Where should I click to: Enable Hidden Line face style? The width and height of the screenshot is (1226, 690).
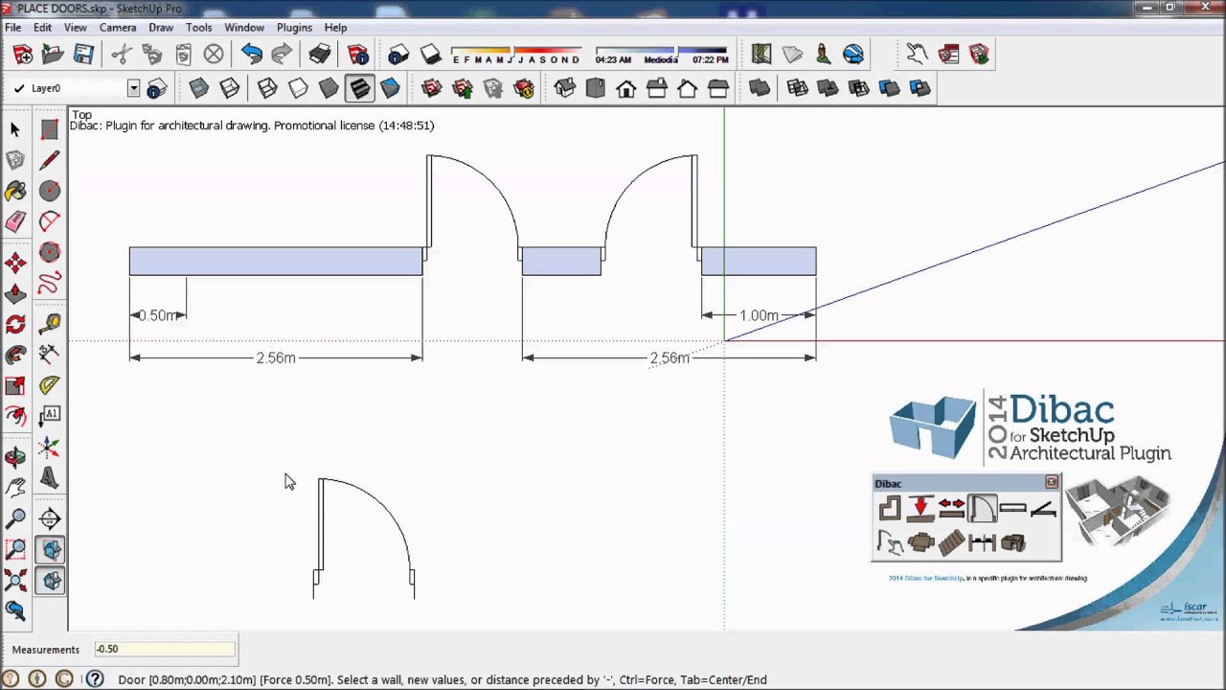[298, 88]
